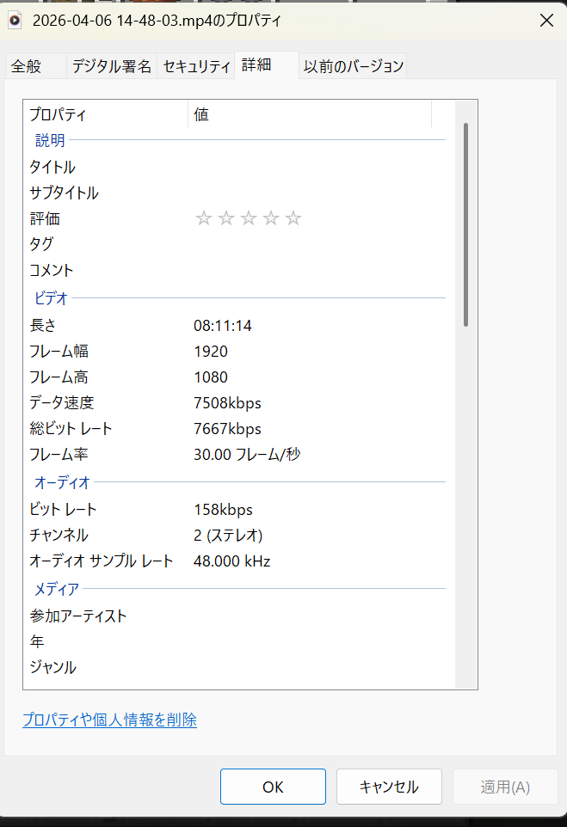Set rating to two stars
567x827 pixels.
(226, 217)
